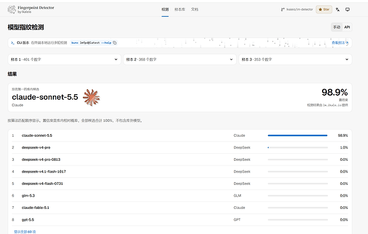The width and height of the screenshot is (368, 234).
Task: Switch to API mode
Action: tap(347, 27)
